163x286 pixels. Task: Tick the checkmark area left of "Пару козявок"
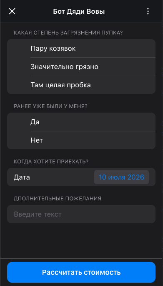pos(19,48)
